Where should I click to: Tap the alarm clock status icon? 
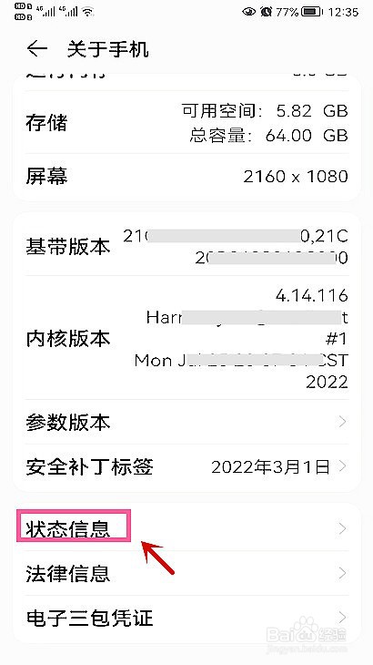267,12
